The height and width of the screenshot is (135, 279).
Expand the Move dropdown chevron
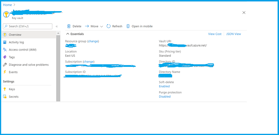102,26
